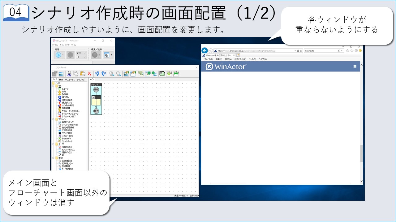Select サブルーチン呼び出し node
396x222 pixels.
pyautogui.click(x=71, y=111)
